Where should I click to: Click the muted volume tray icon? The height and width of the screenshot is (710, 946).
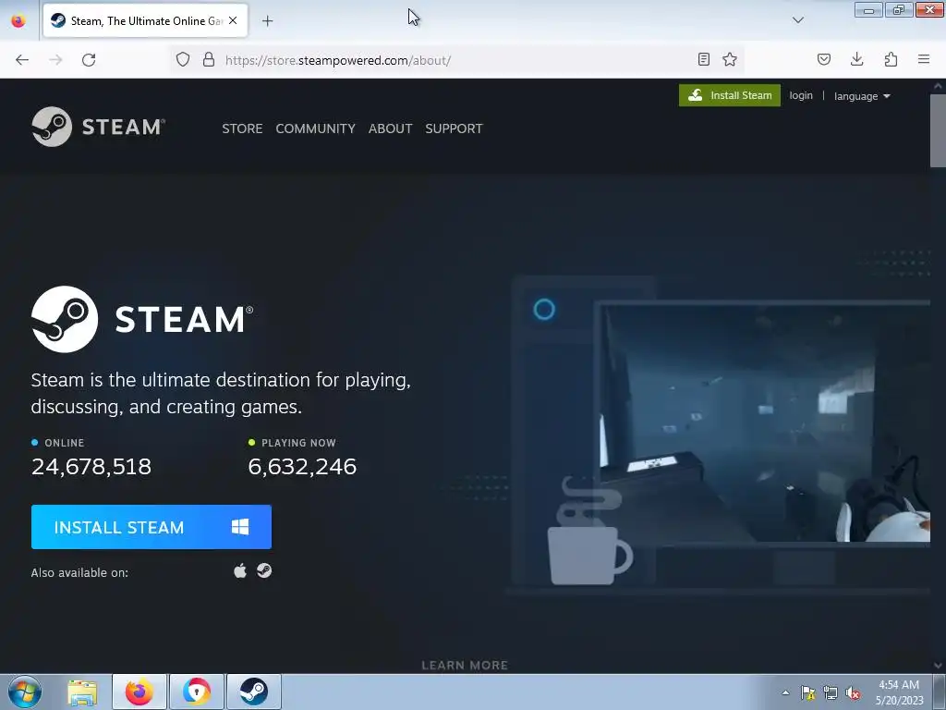coord(853,692)
